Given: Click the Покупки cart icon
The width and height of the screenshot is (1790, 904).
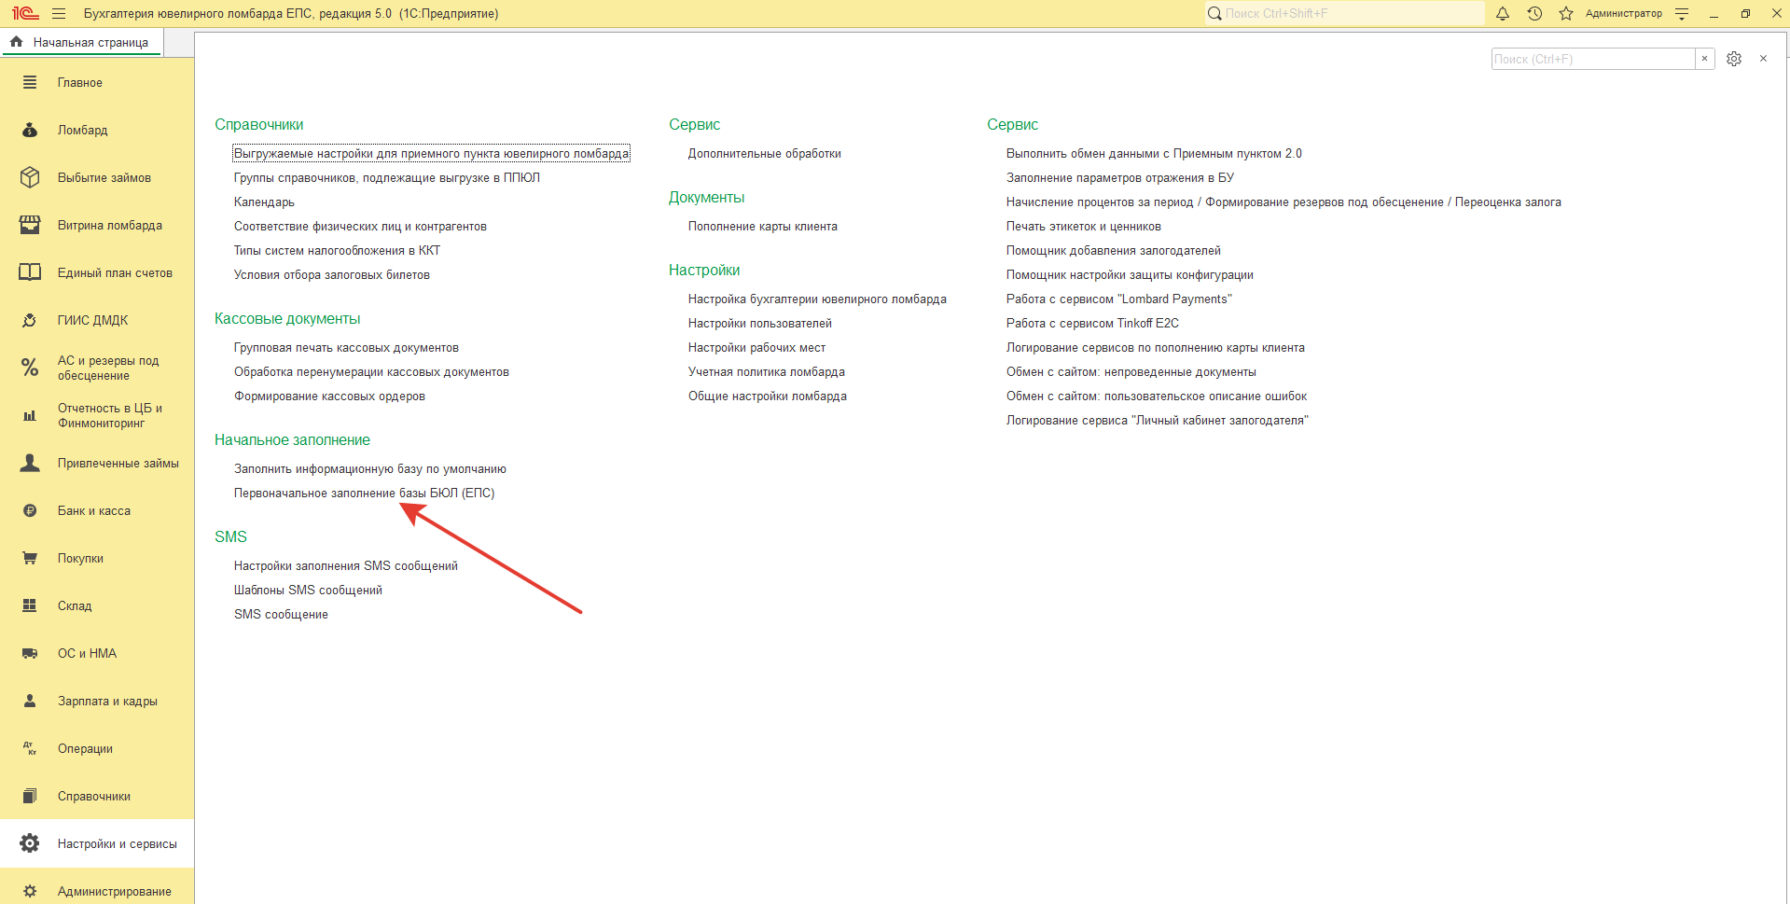Looking at the screenshot, I should [30, 558].
